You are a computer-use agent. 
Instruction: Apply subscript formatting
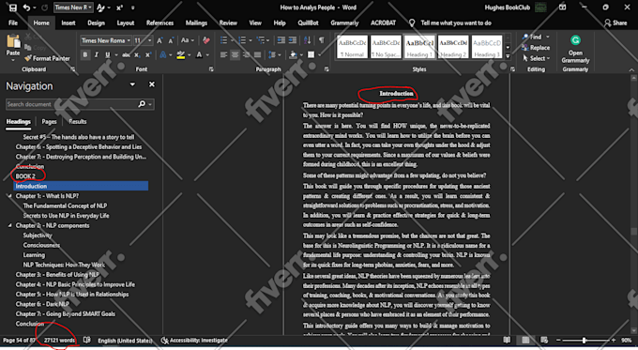click(137, 54)
